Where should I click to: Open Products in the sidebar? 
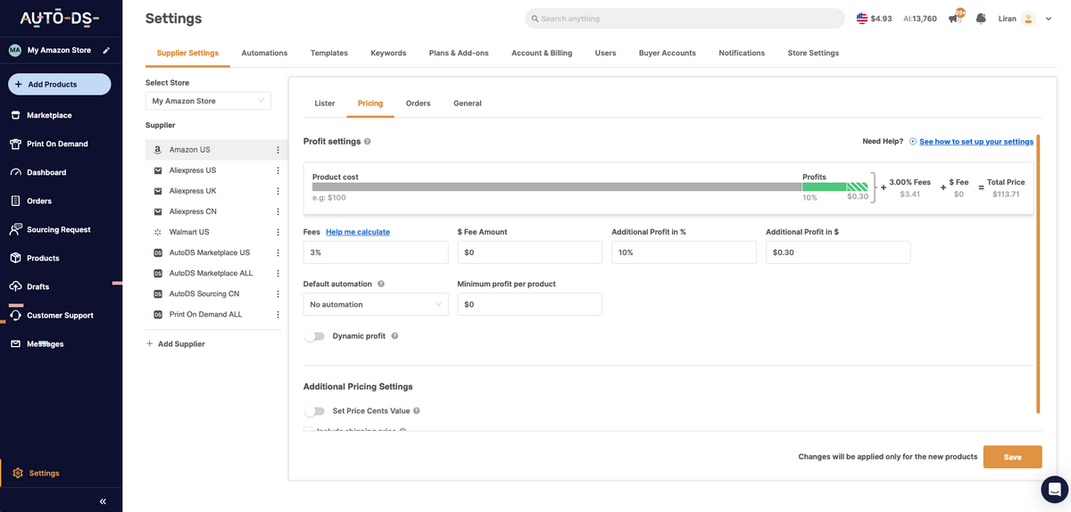(x=43, y=258)
